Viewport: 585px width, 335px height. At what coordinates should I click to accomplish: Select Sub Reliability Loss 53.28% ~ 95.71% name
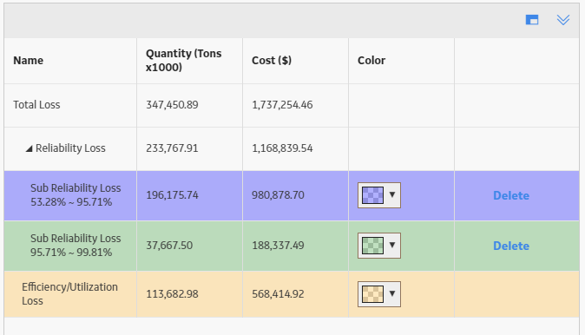[x=76, y=195]
